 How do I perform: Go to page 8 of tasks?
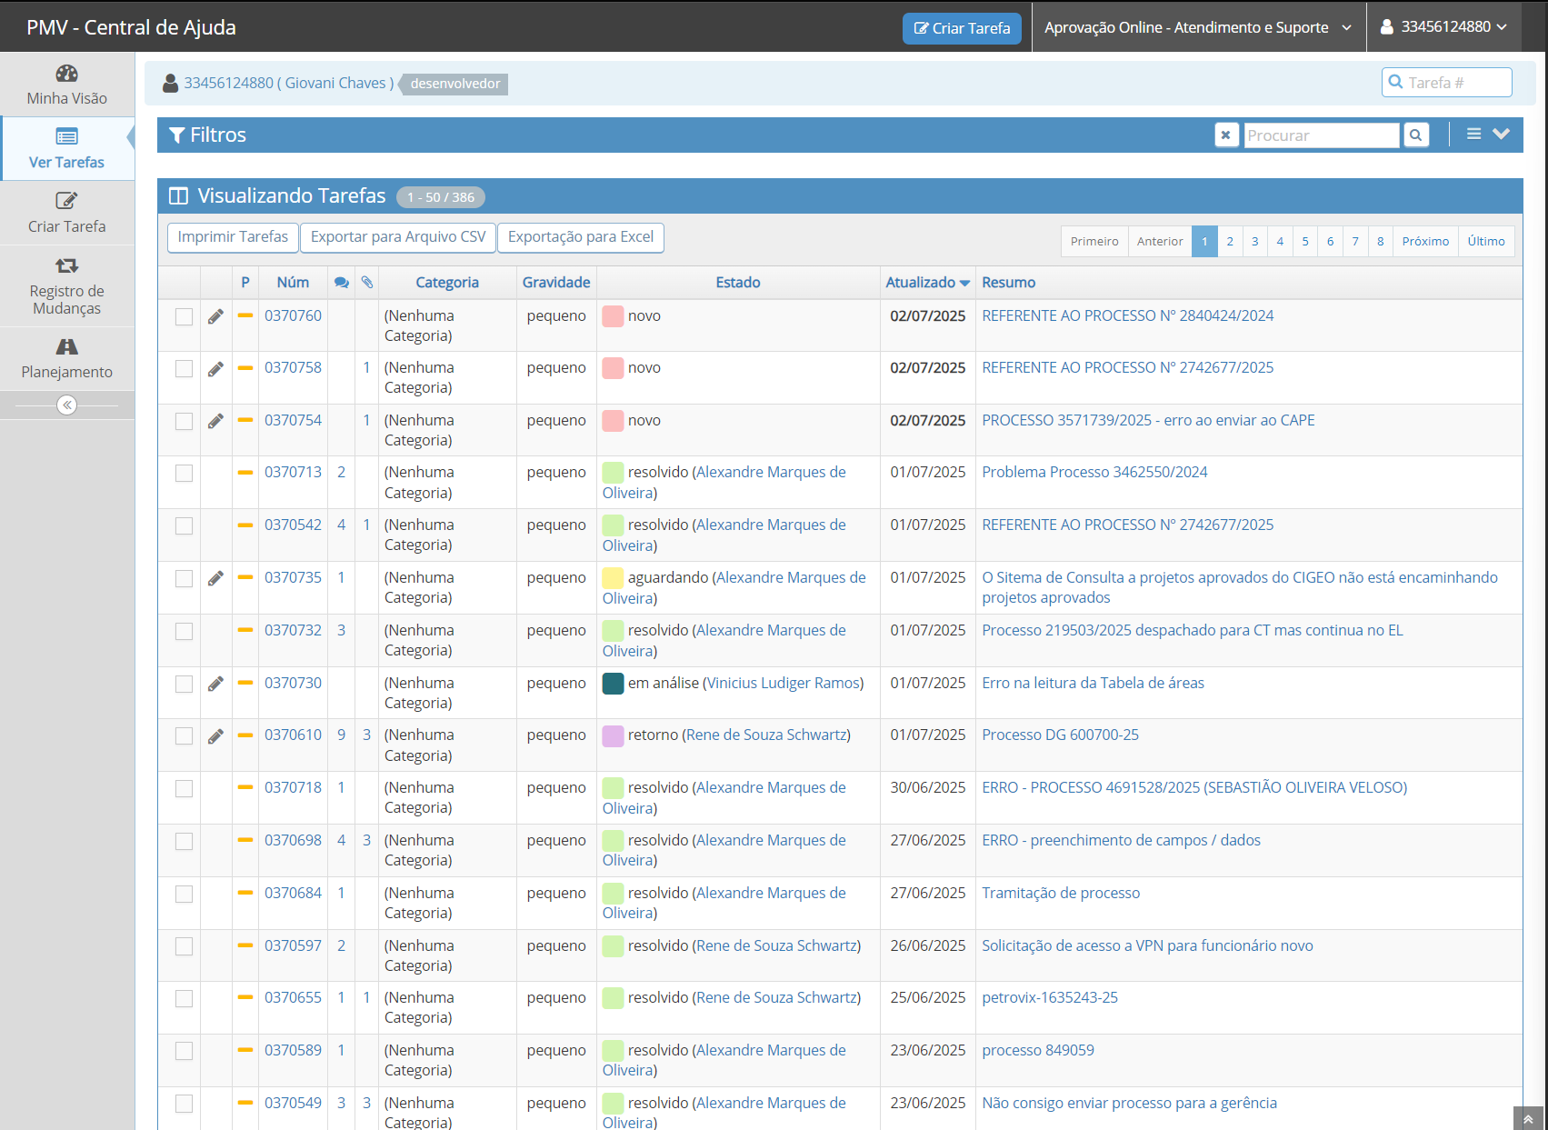pos(1381,242)
